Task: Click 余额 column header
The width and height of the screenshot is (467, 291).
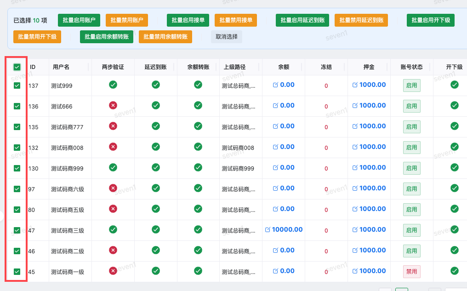Action: click(x=284, y=67)
